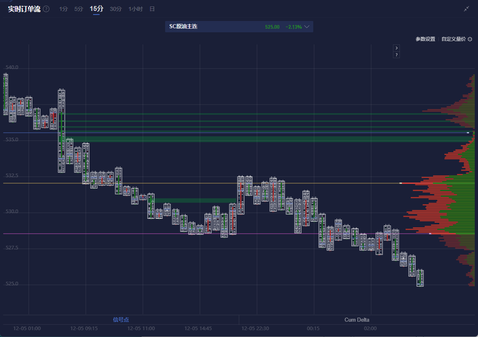This screenshot has height=337, width=478.
Task: Click the latest candlestick near 525.0
Action: (420, 278)
